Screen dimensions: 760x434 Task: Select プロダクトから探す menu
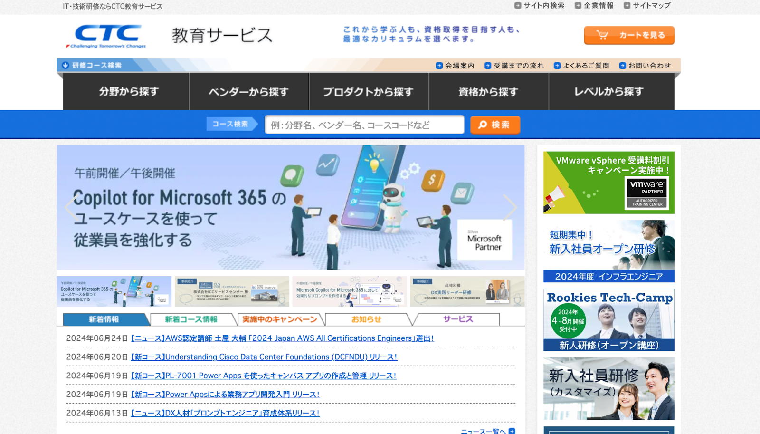(x=369, y=91)
